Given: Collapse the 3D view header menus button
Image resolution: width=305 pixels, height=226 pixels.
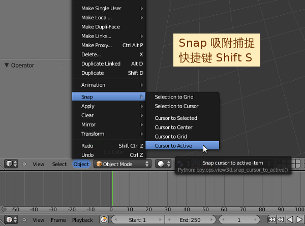Looking at the screenshot, I should coord(24,164).
